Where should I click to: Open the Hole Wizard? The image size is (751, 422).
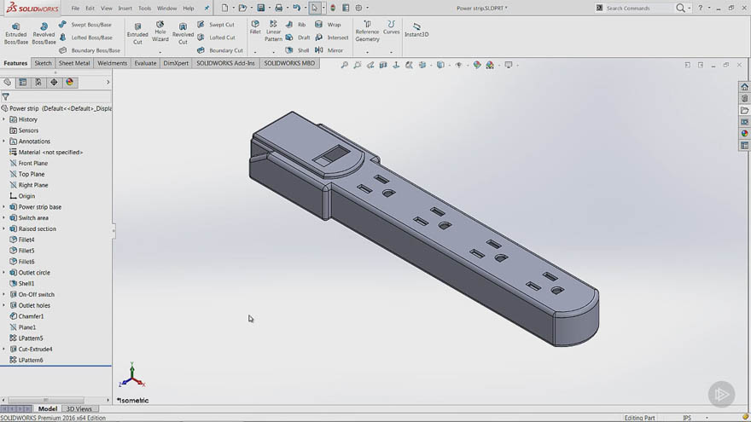(x=160, y=32)
